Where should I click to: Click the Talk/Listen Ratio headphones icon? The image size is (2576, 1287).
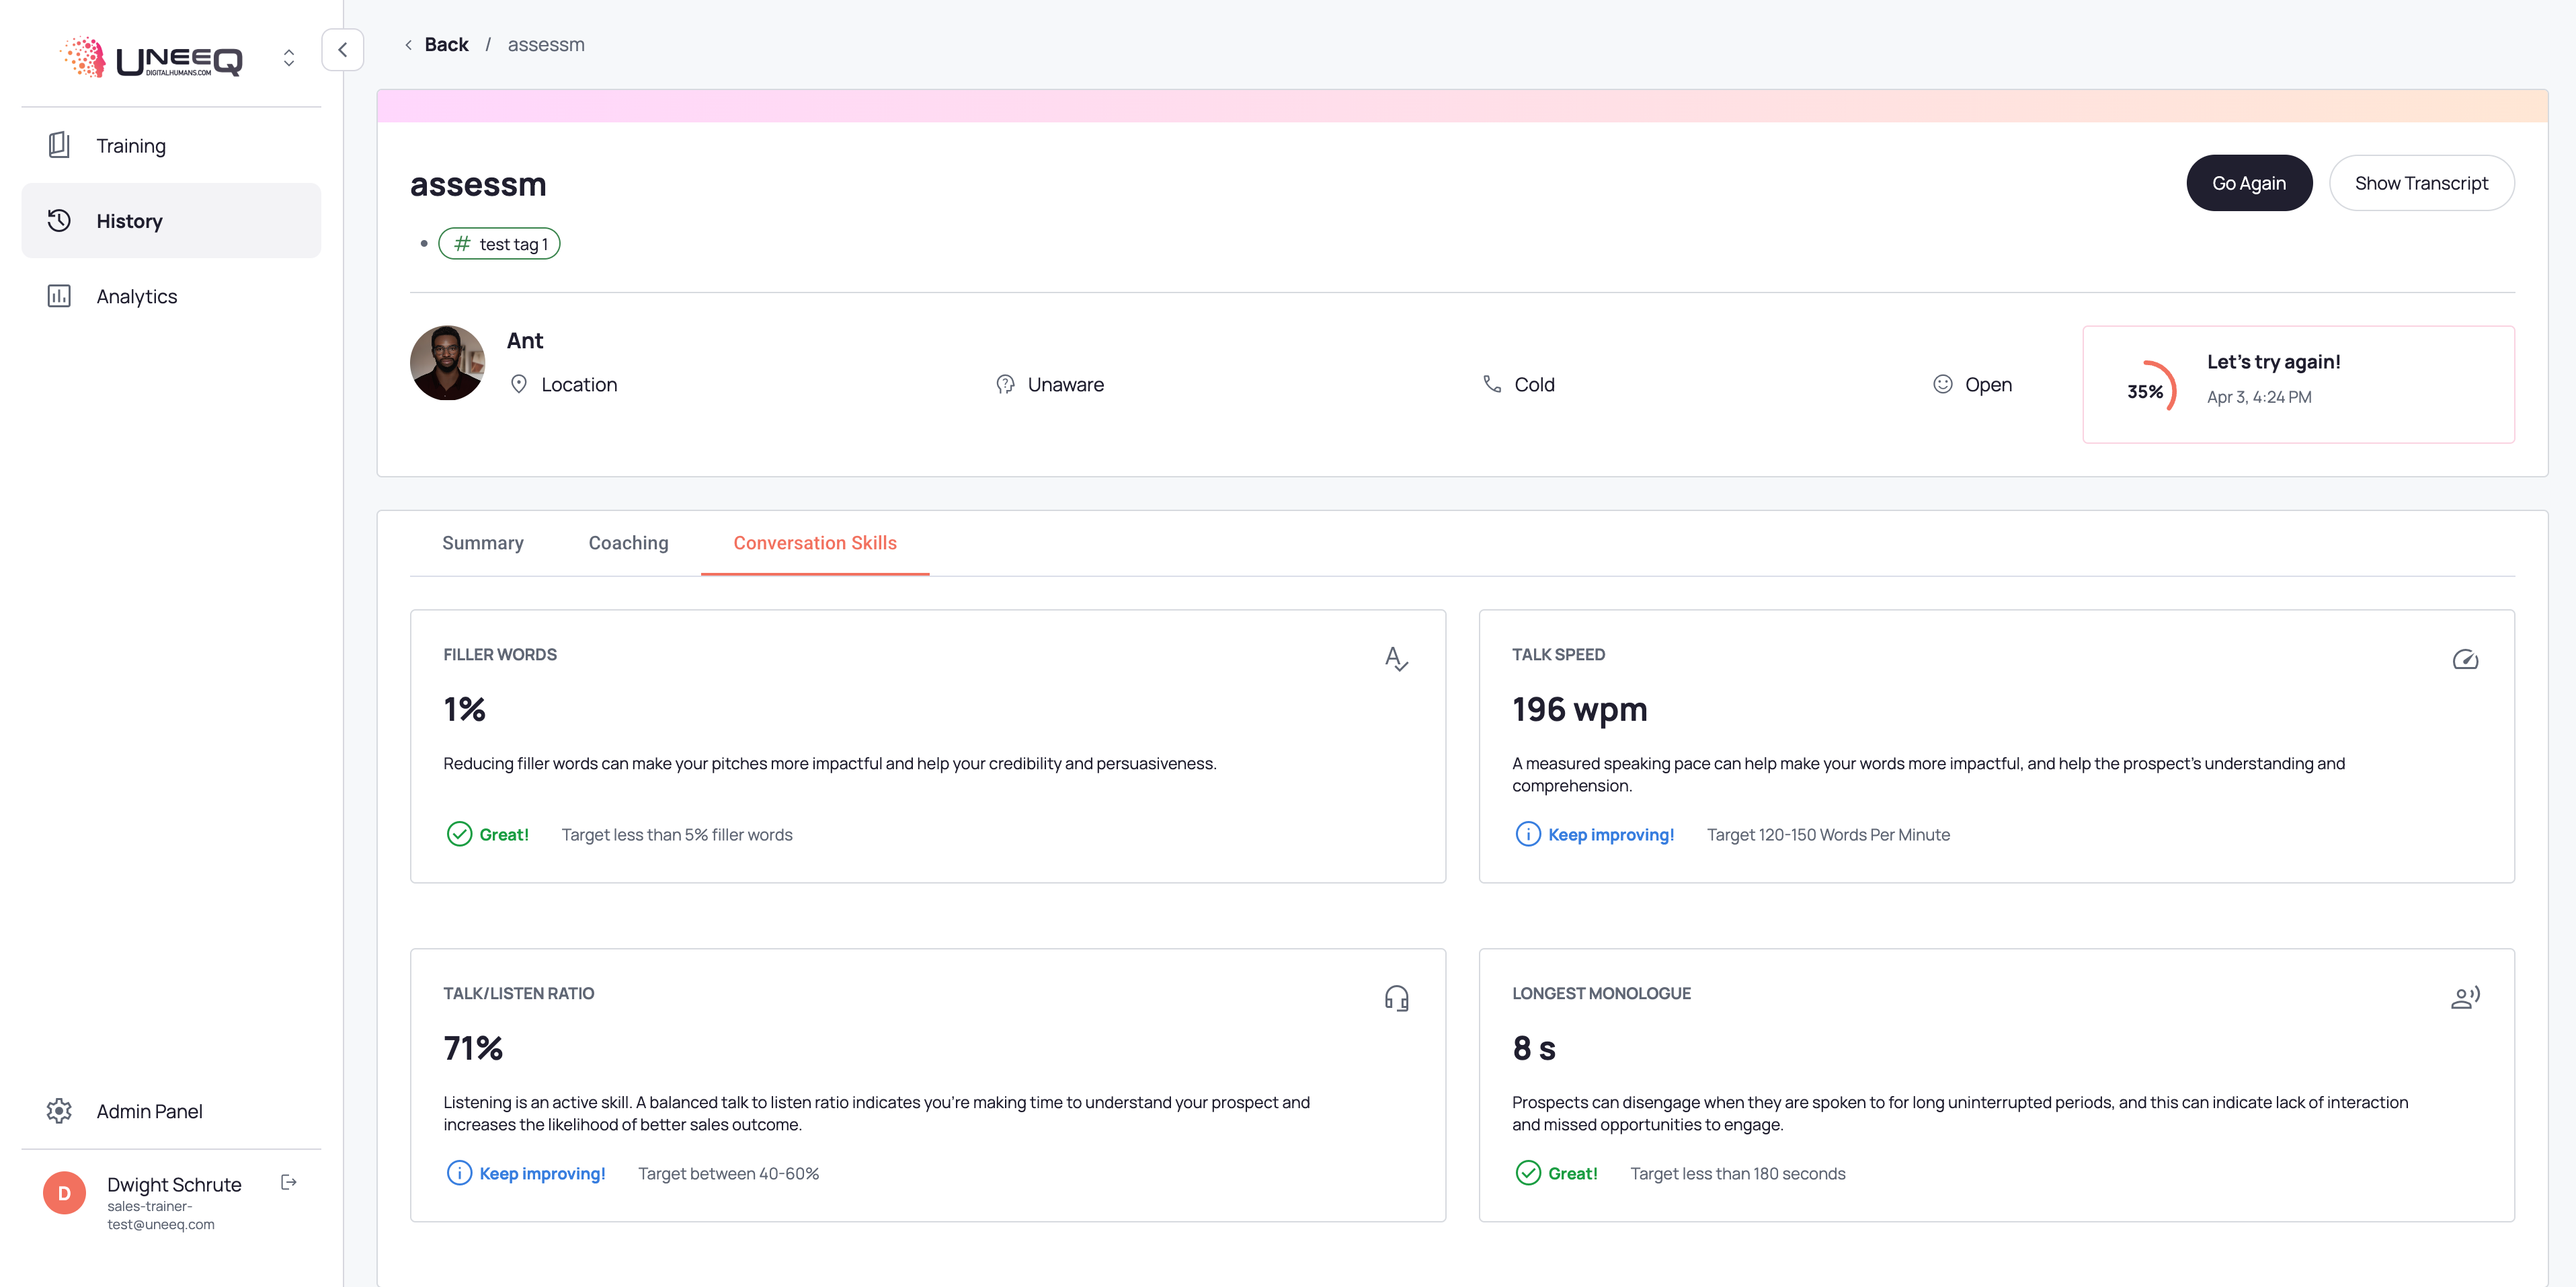(1396, 998)
